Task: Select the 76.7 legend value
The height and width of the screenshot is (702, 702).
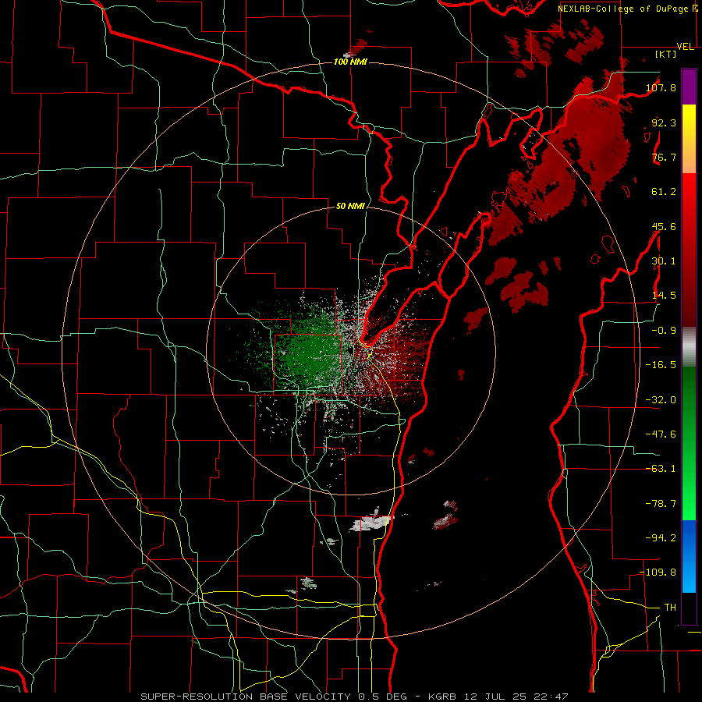Action: click(664, 157)
